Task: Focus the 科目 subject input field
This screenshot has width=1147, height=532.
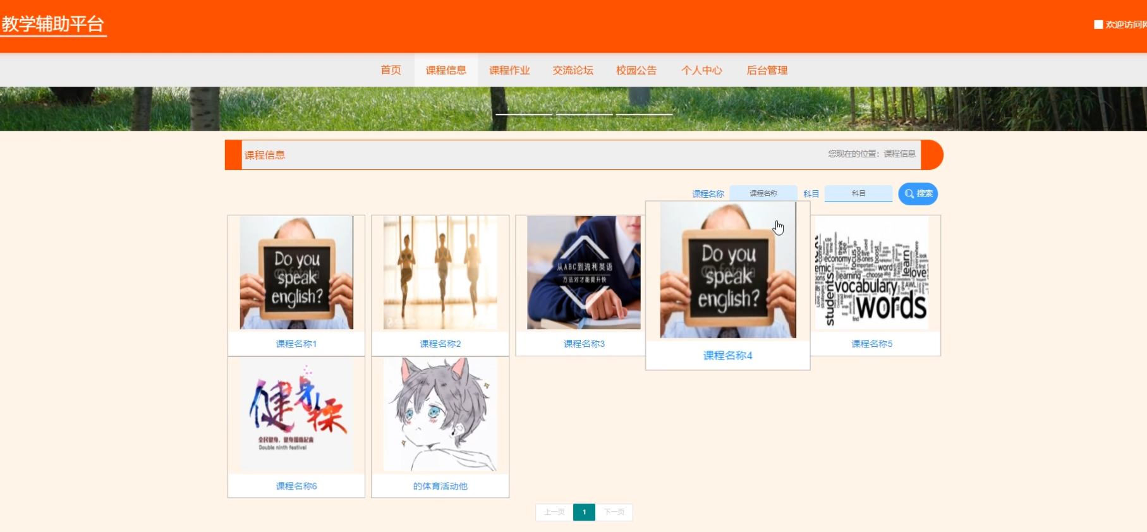Action: (x=858, y=193)
